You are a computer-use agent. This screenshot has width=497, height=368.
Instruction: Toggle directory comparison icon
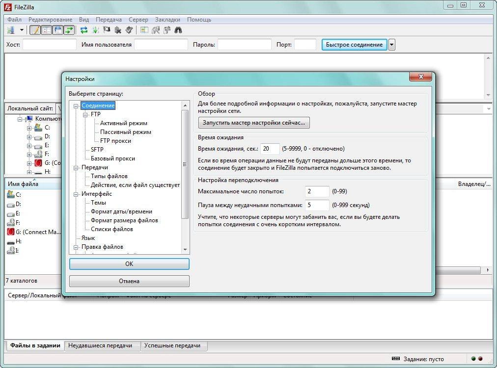(x=156, y=30)
